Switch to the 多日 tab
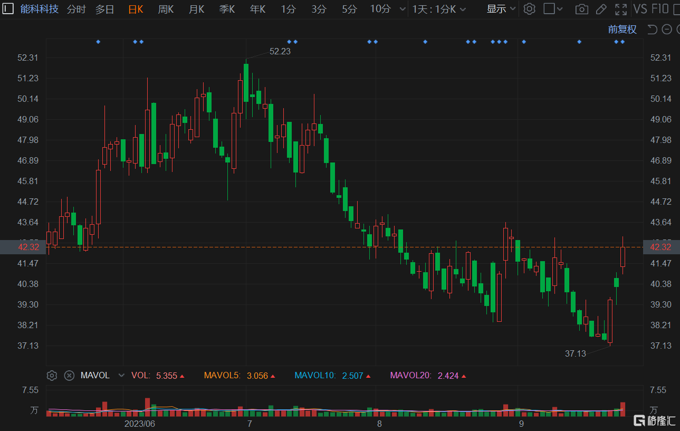 pos(104,9)
